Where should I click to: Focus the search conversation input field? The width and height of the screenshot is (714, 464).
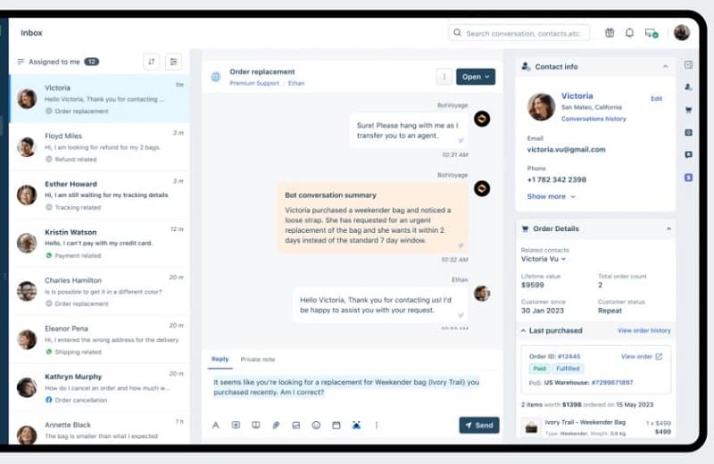519,33
